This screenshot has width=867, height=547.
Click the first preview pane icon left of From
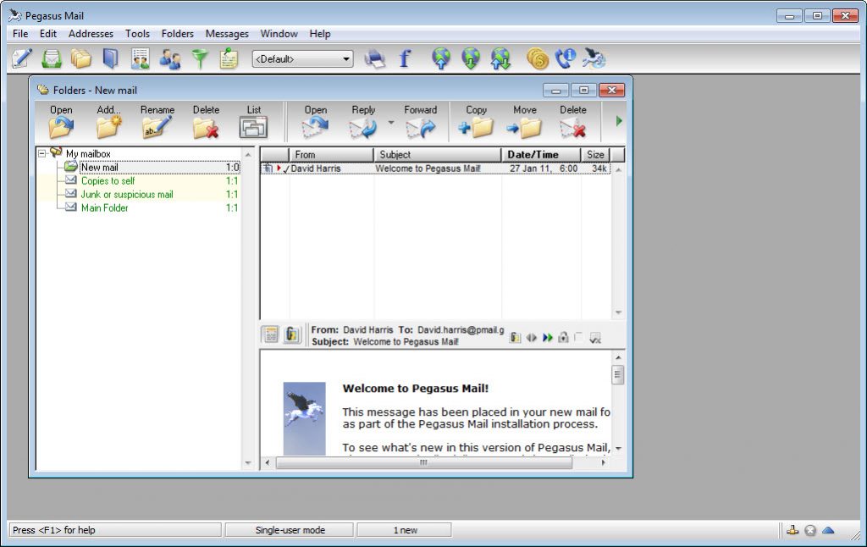click(271, 334)
